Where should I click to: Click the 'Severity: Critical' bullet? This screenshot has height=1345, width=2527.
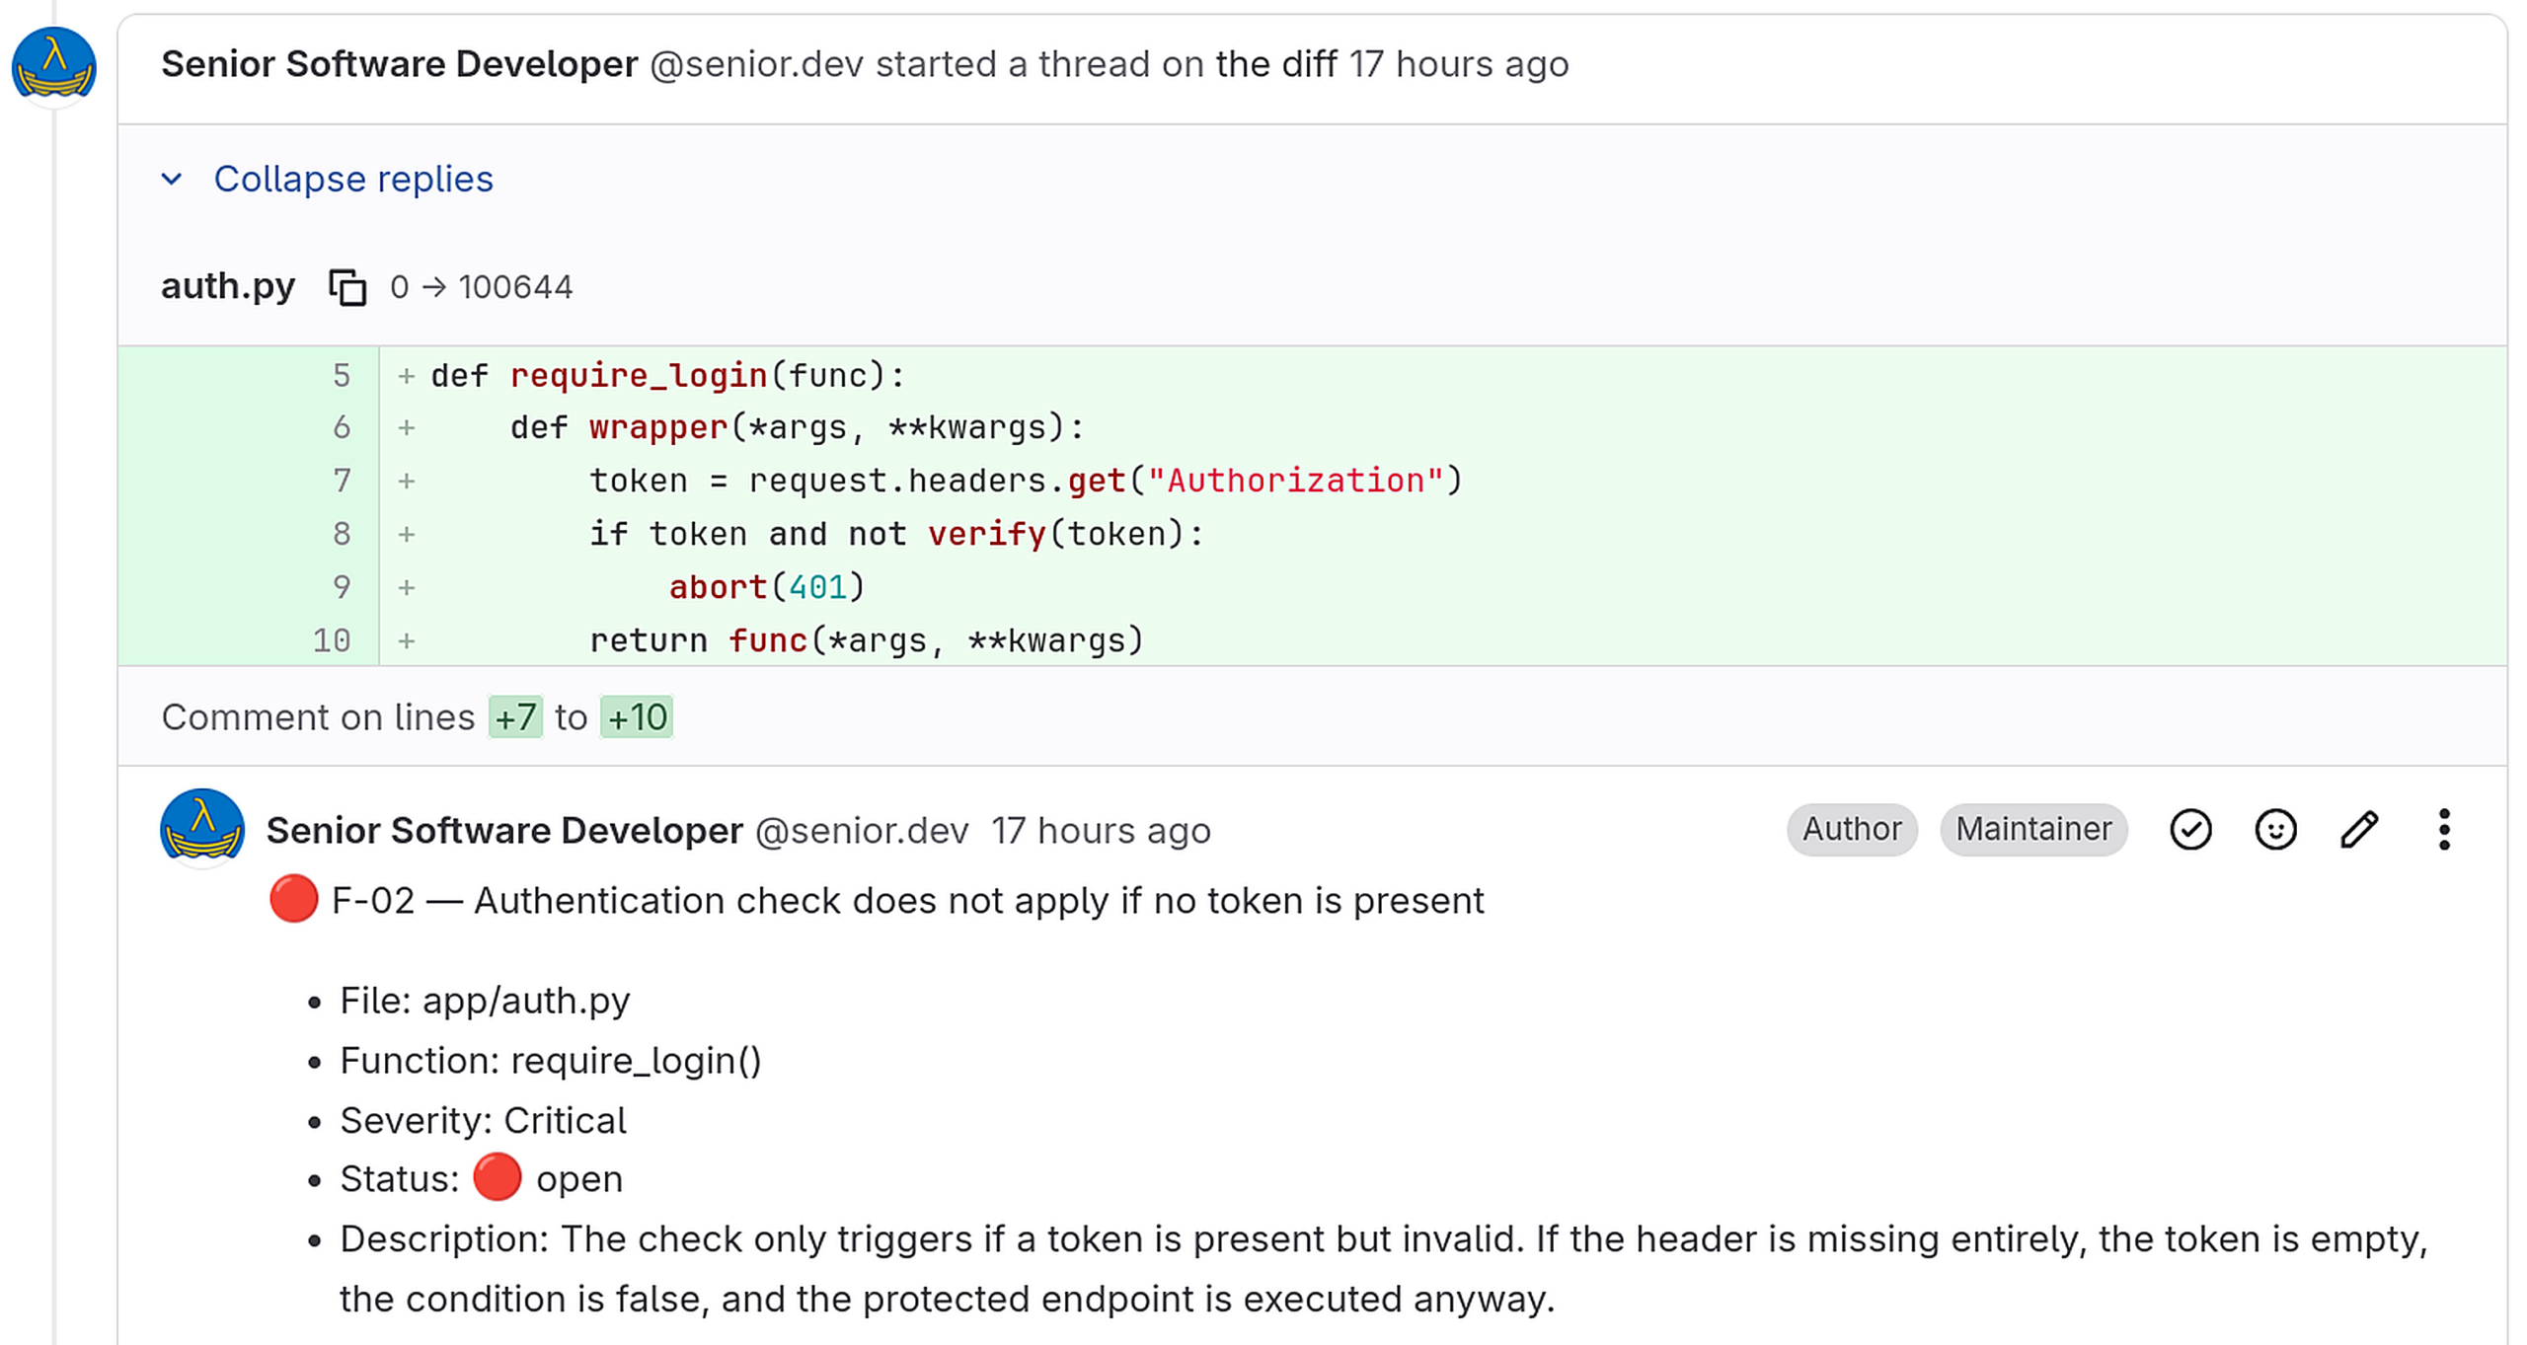(483, 1121)
